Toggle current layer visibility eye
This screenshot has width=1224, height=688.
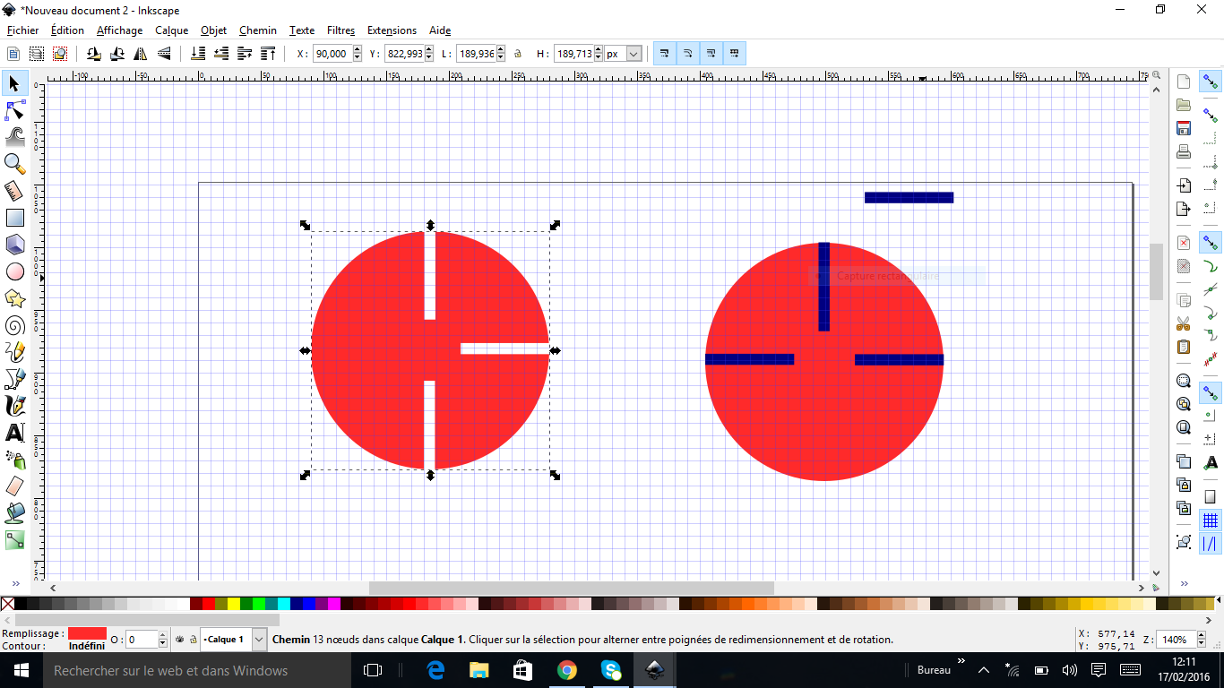coord(180,640)
